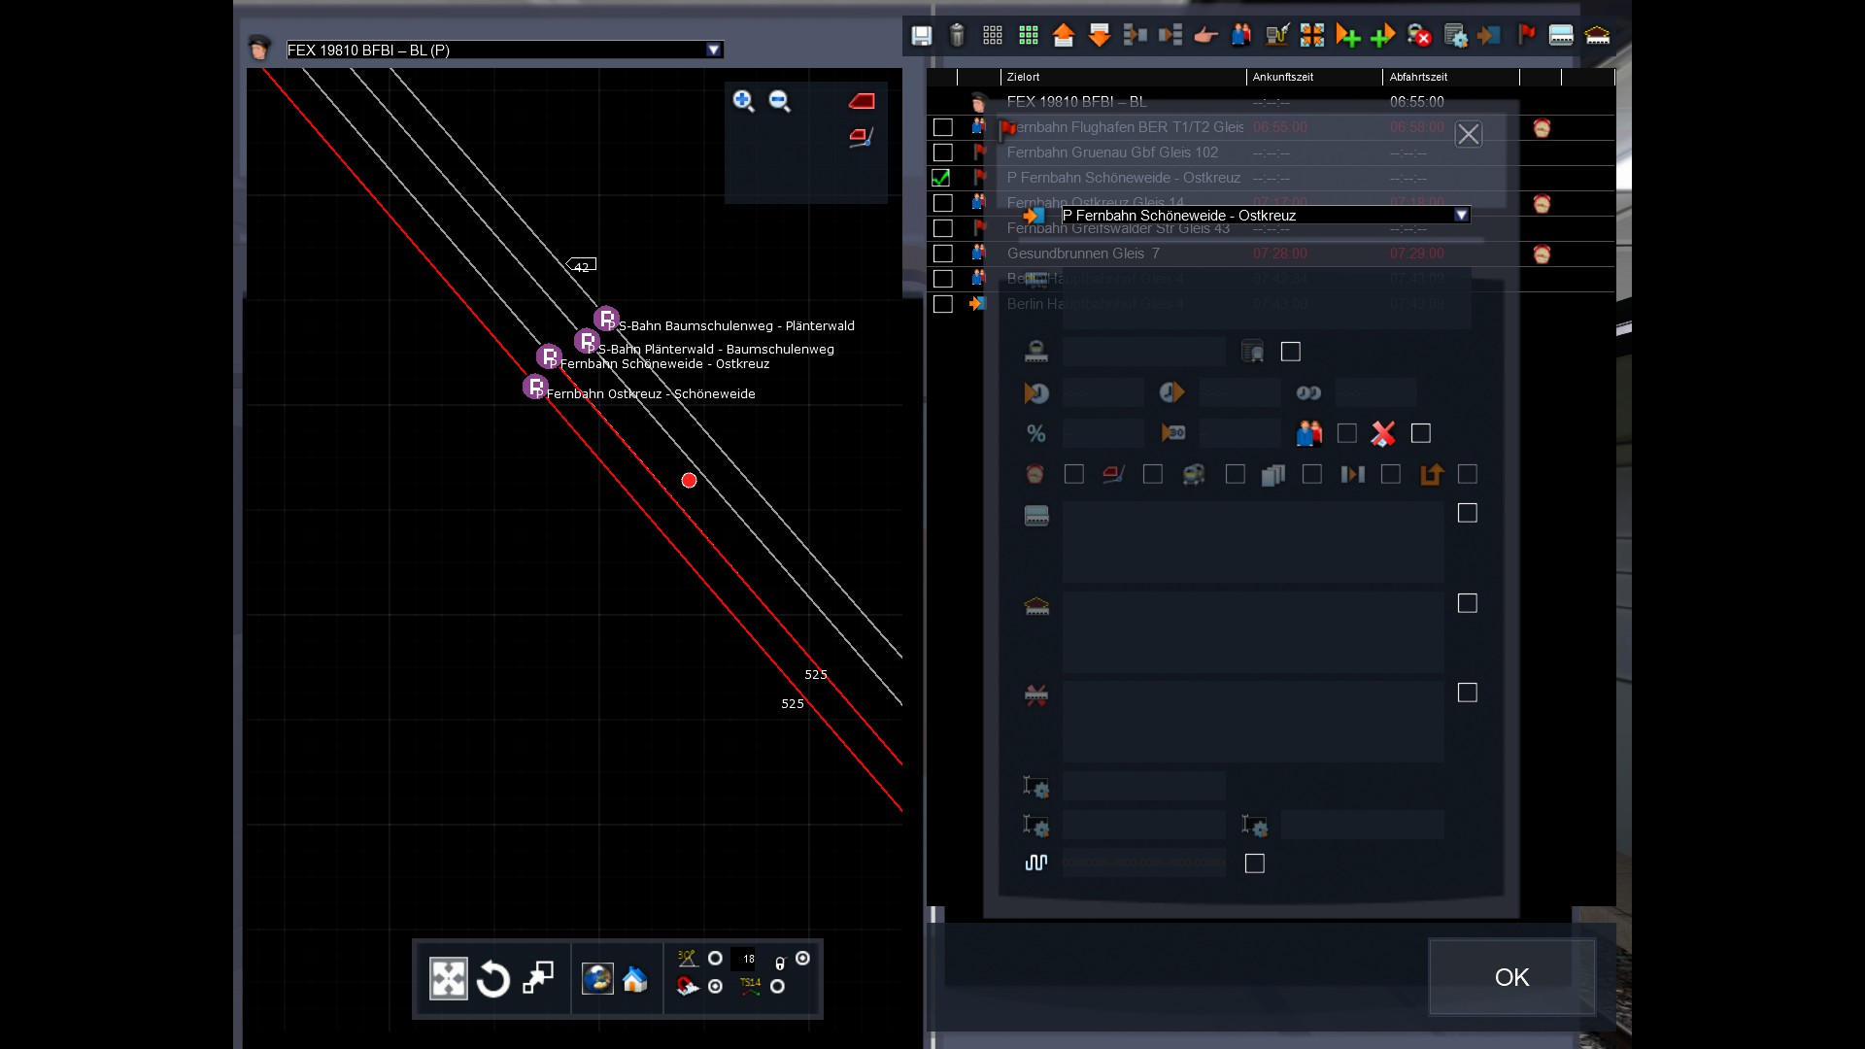Uncheck P Fernbahn Schöneweide - Ostkreuz row checkbox
The height and width of the screenshot is (1049, 1865).
click(941, 178)
